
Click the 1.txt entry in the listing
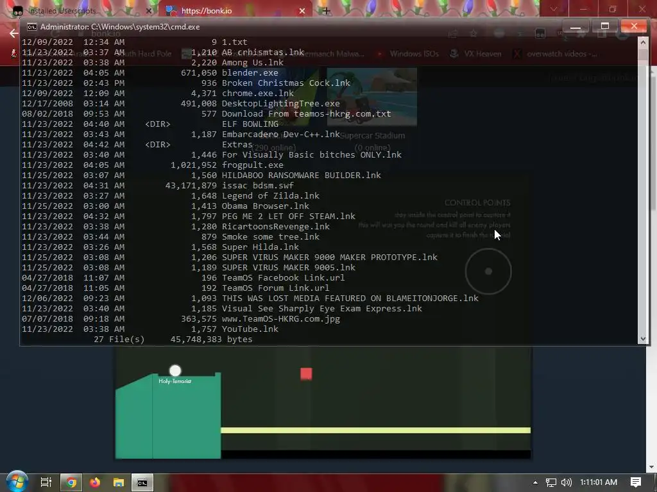[234, 42]
